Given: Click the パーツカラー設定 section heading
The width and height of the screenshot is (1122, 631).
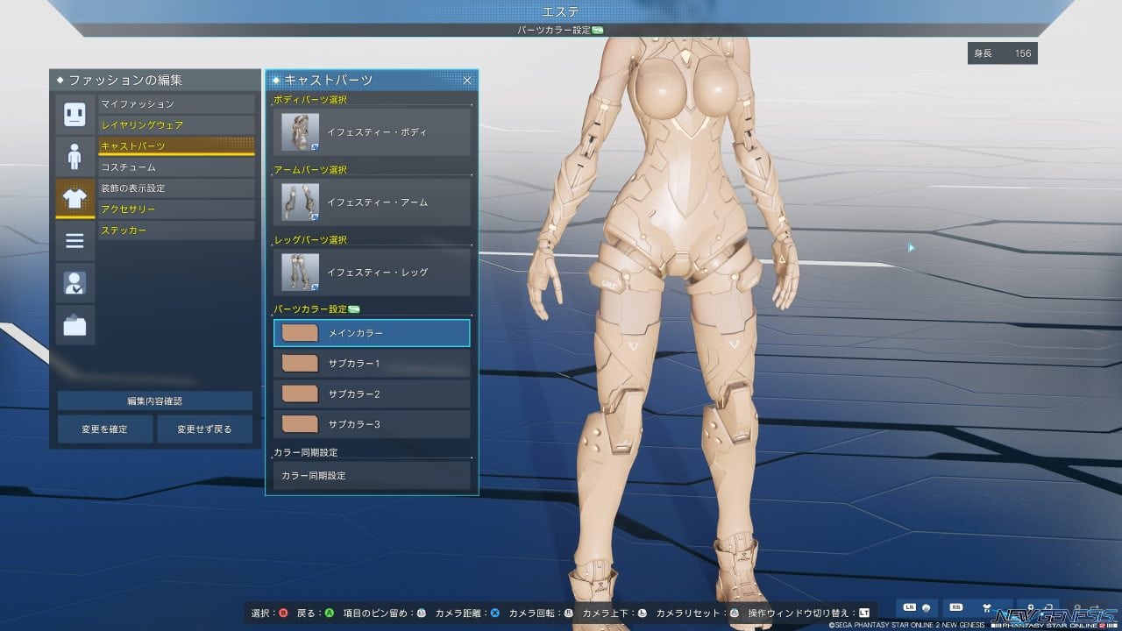Looking at the screenshot, I should click(x=310, y=309).
